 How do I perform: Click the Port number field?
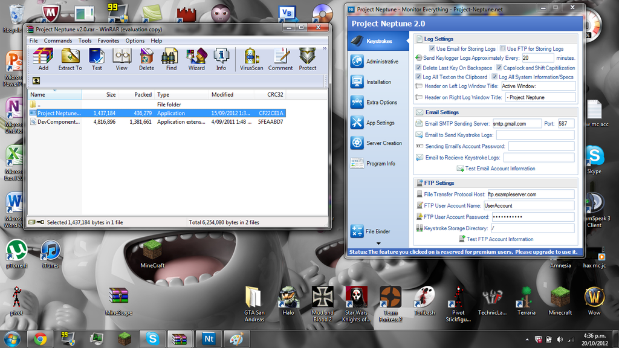point(565,124)
